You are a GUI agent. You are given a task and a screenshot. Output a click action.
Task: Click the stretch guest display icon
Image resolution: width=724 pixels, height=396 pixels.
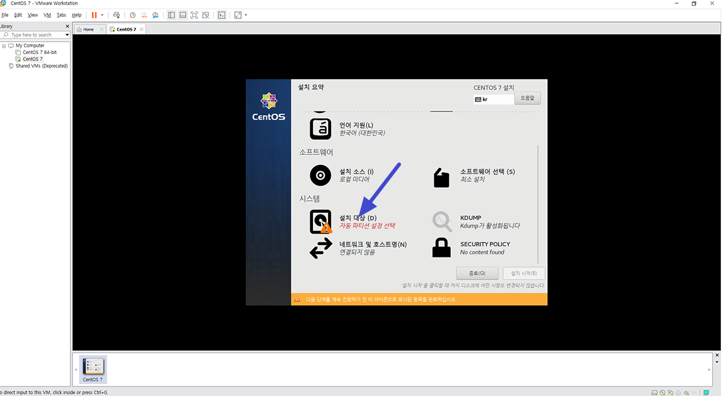238,15
